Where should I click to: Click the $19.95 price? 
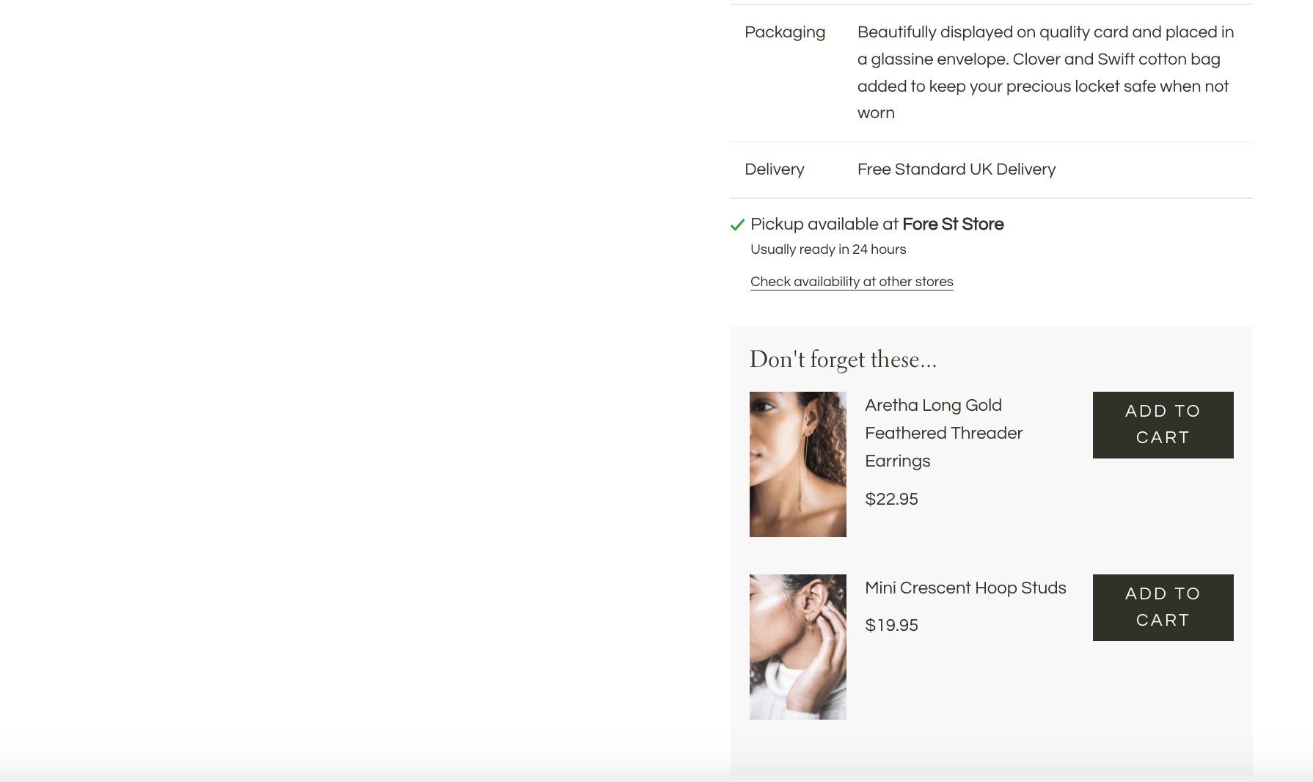[x=891, y=625]
